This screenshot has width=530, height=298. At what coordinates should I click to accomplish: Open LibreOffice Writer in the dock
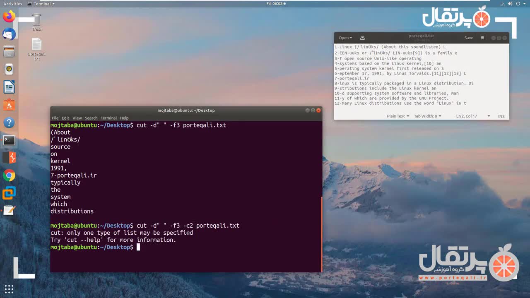(x=9, y=87)
